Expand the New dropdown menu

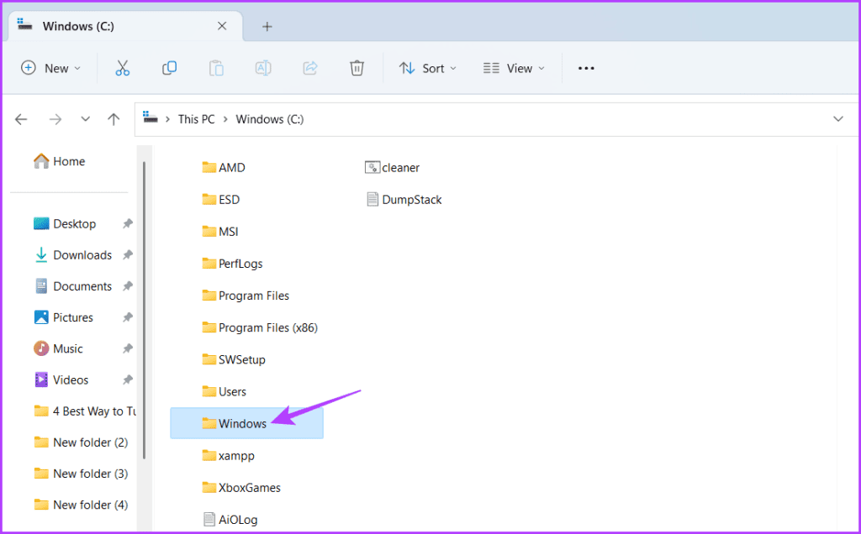click(x=51, y=68)
